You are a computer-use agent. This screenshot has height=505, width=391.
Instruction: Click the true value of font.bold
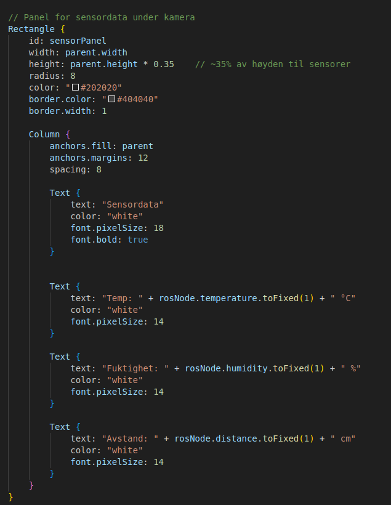point(138,240)
